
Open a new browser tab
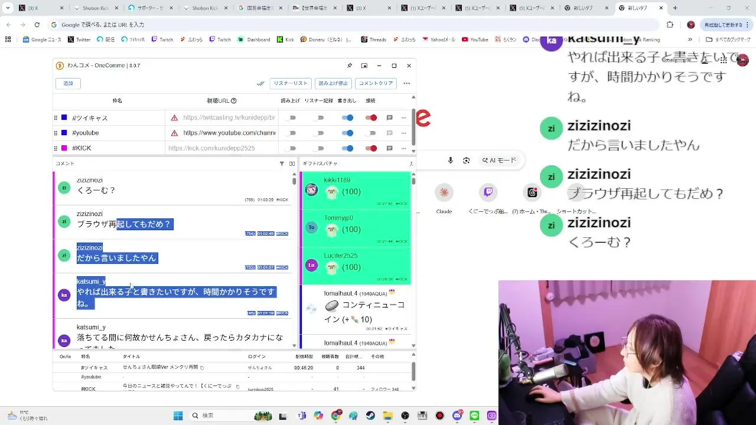(675, 8)
